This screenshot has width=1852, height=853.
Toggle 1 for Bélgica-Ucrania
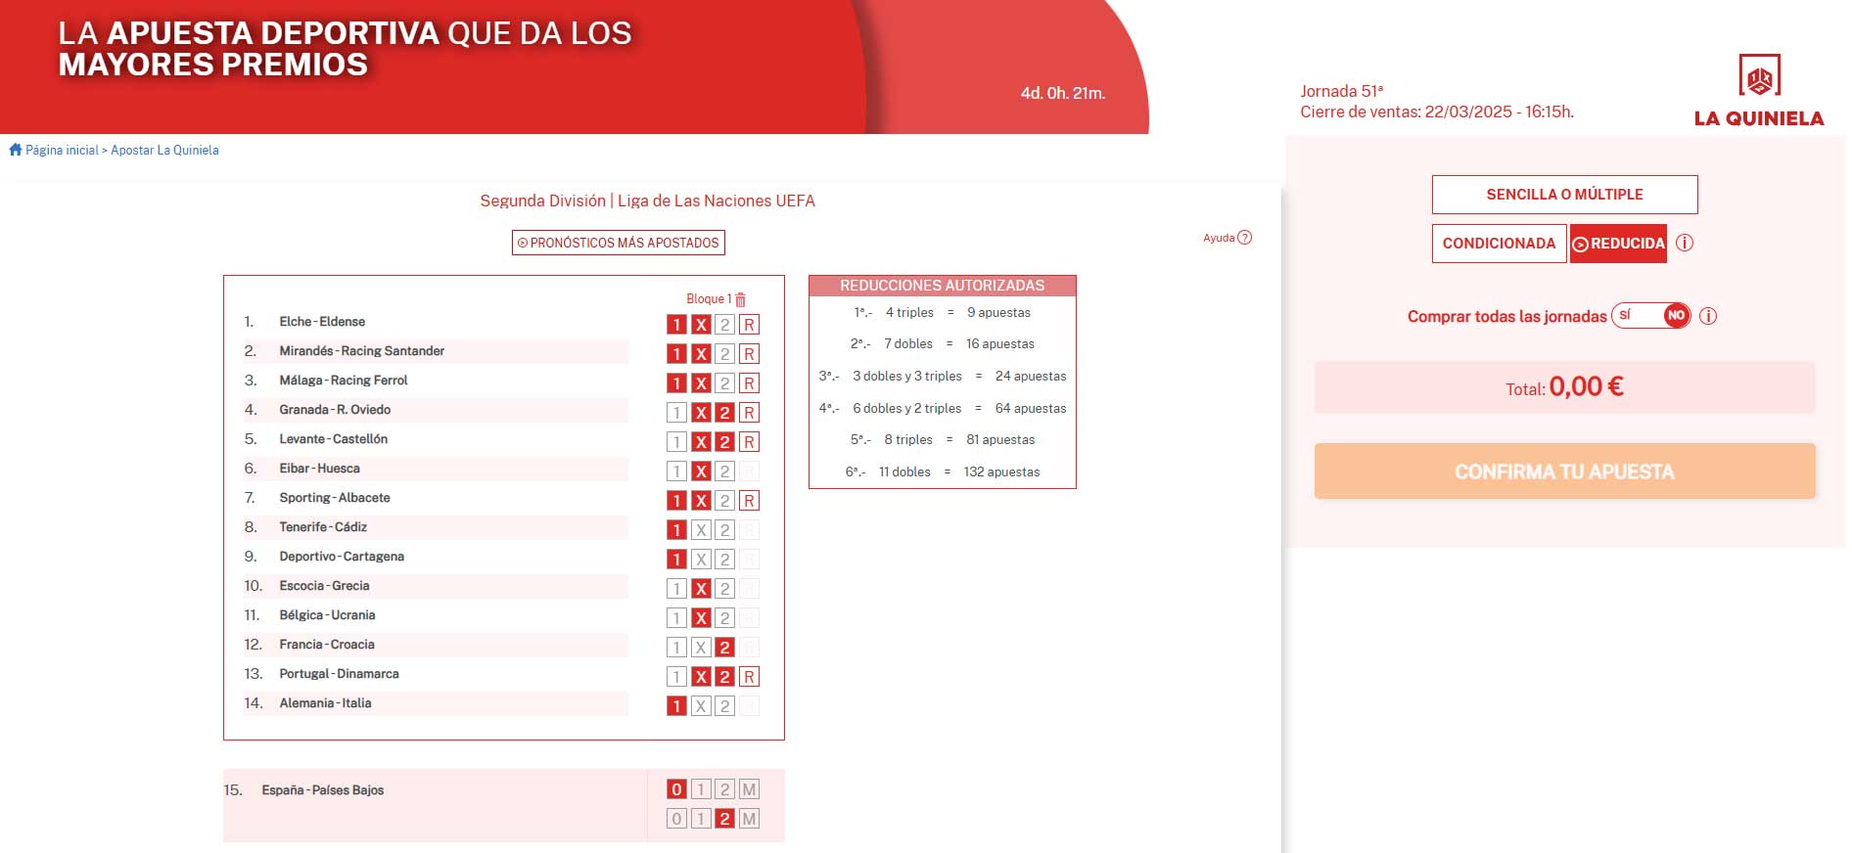[676, 618]
